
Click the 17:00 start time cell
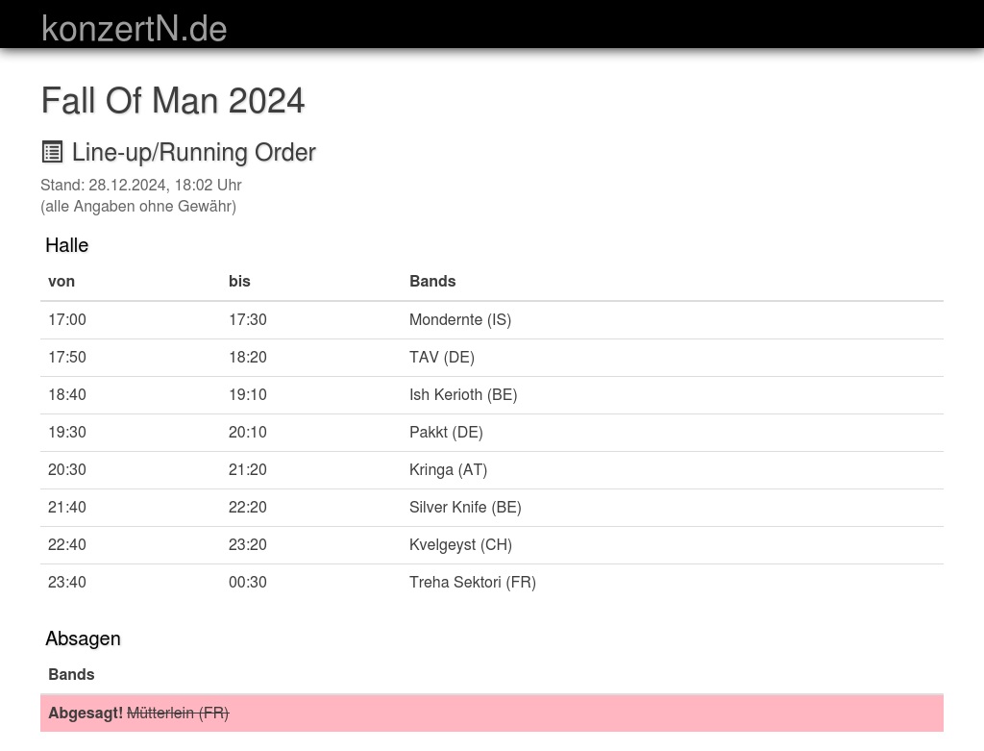tap(67, 319)
